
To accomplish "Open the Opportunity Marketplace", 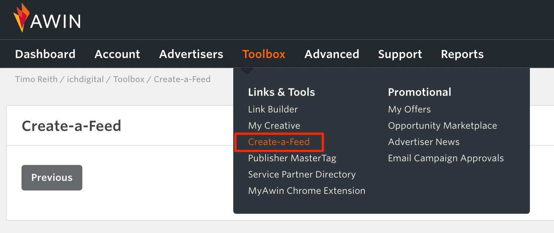I will (442, 125).
